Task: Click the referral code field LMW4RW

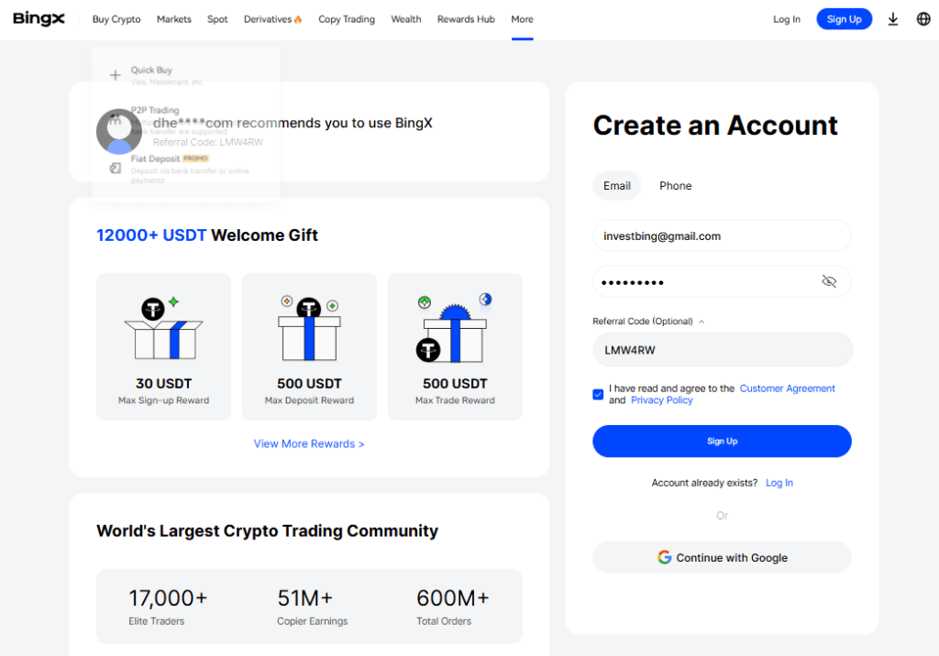Action: (723, 350)
